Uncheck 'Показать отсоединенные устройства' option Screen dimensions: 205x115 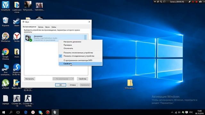(80, 56)
